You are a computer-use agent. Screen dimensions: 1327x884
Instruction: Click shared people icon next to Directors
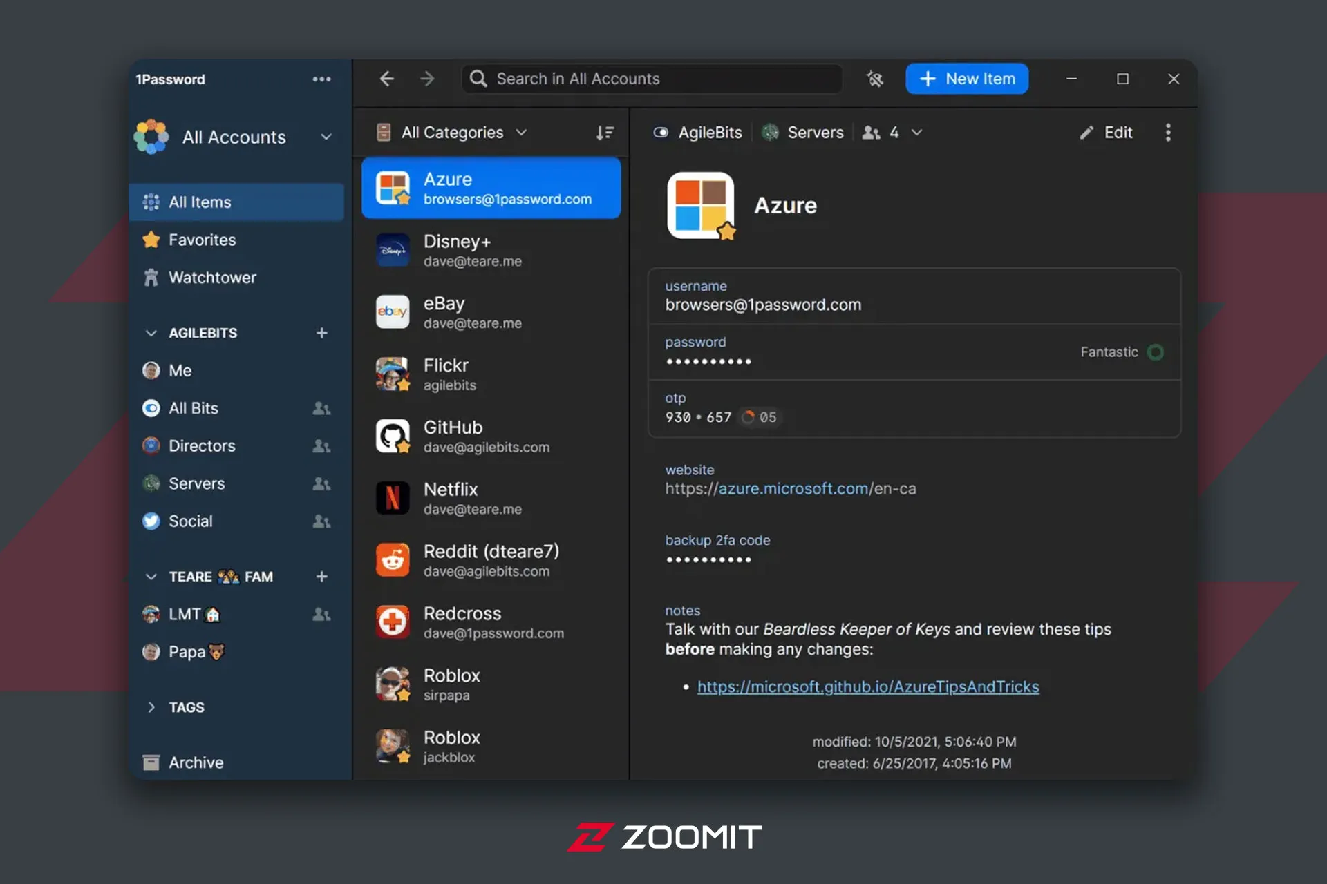[321, 446]
